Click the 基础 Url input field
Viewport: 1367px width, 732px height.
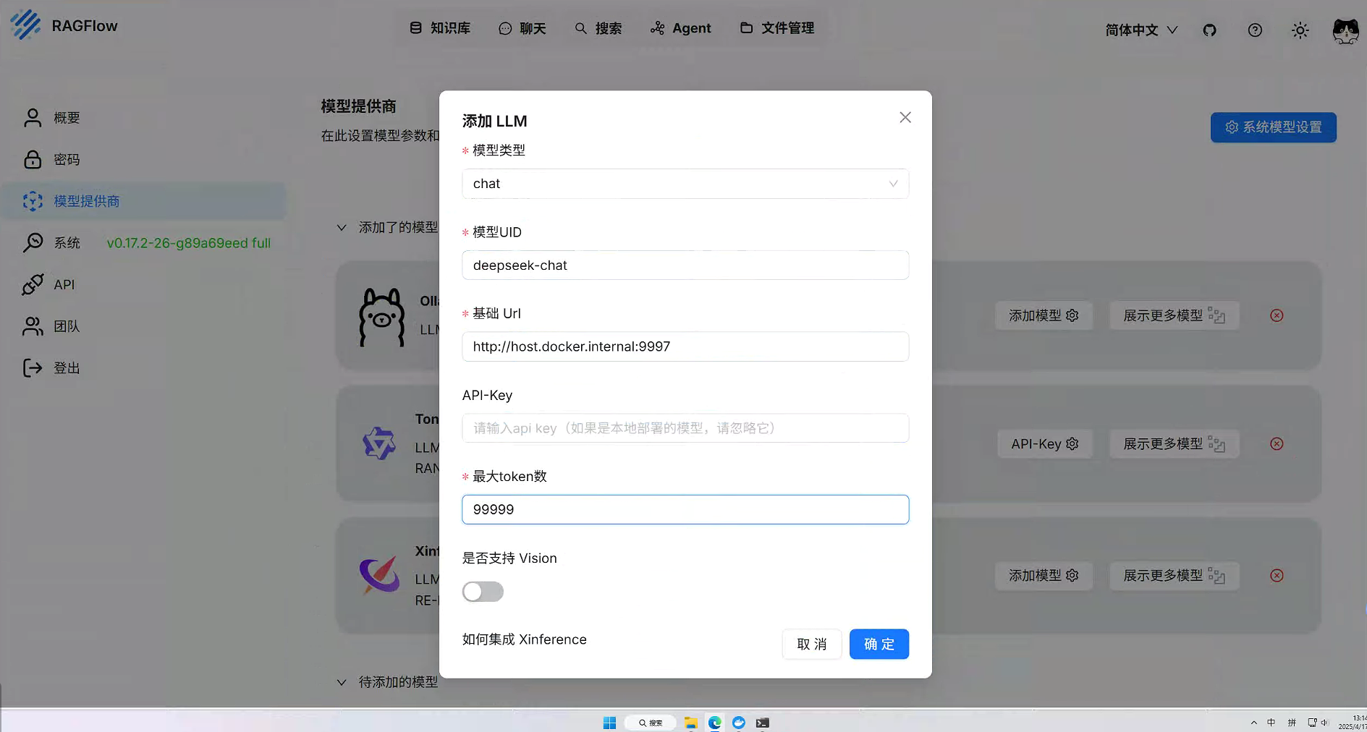point(685,346)
